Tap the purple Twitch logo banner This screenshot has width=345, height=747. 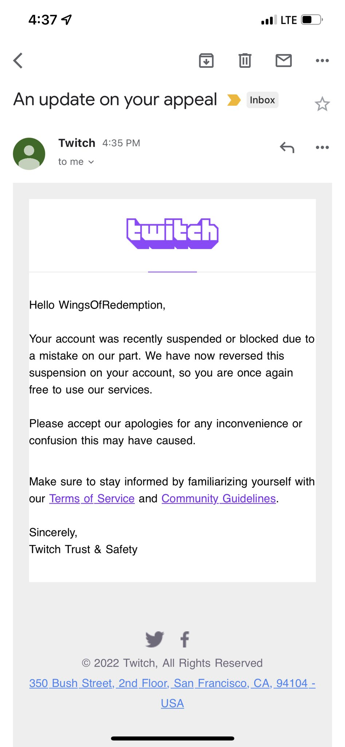click(172, 233)
